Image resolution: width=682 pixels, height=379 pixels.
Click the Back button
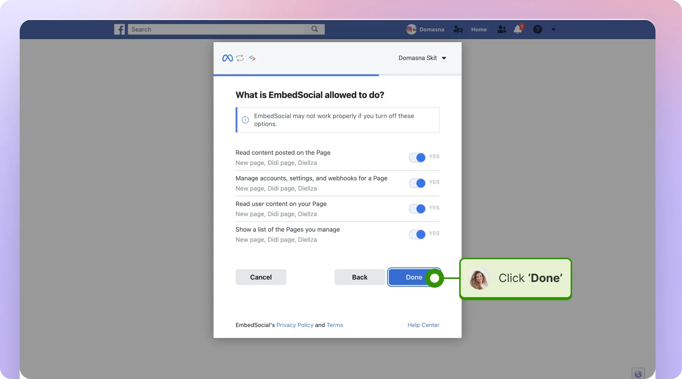pos(360,277)
